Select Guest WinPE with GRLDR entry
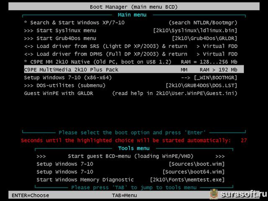This screenshot has width=268, height=201. pyautogui.click(x=131, y=93)
